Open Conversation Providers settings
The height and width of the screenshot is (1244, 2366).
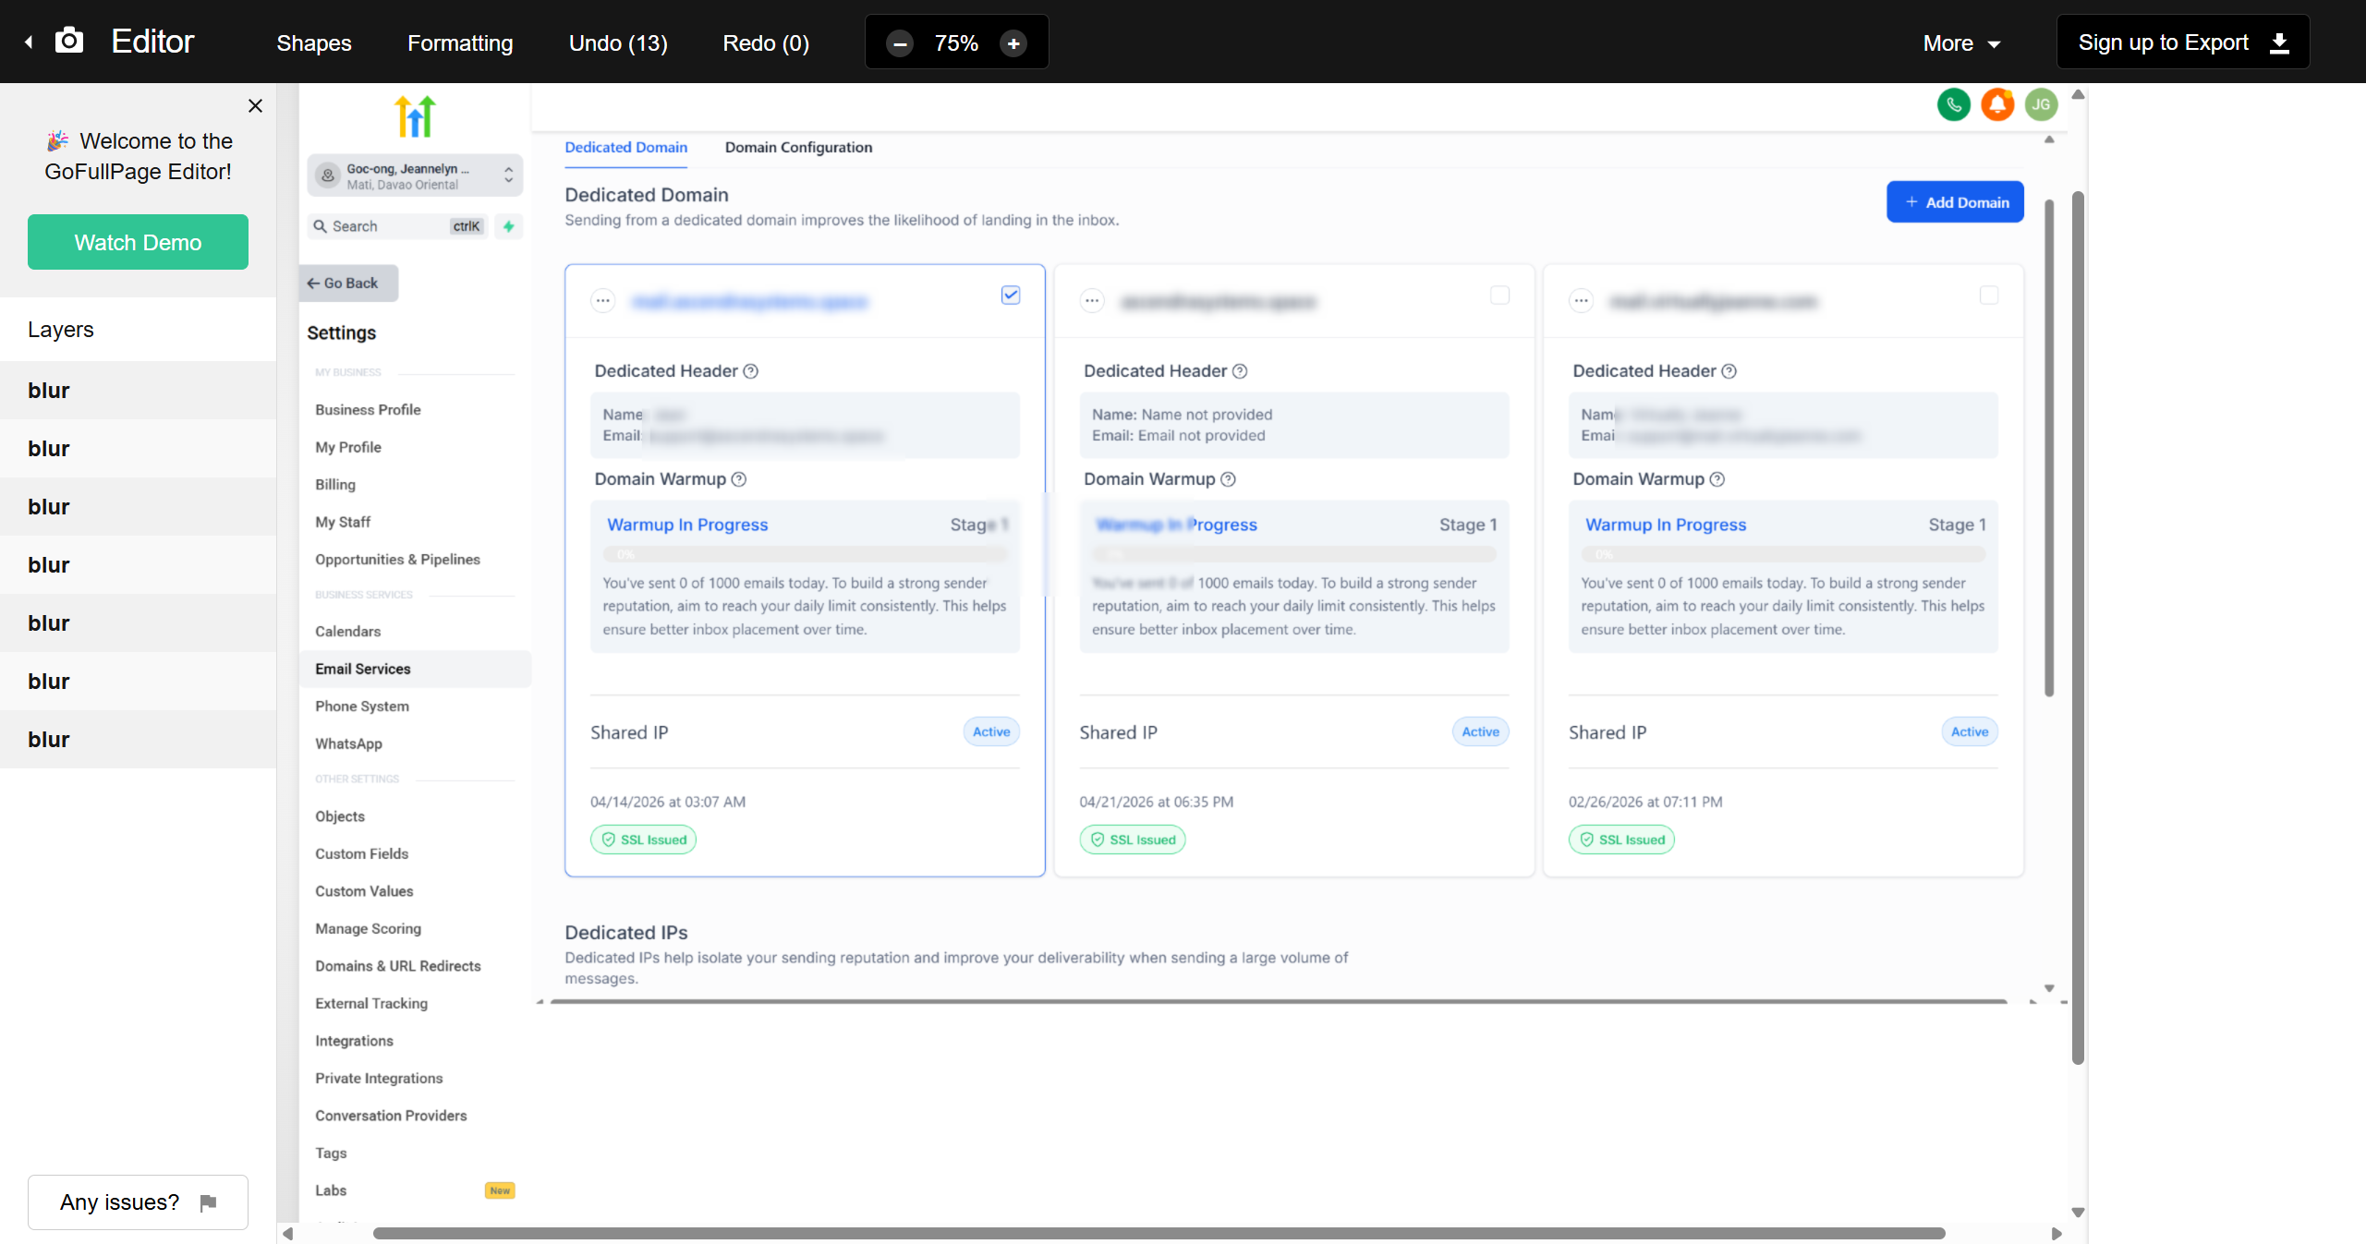point(391,1116)
